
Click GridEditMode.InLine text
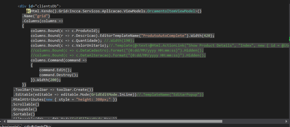112,95
